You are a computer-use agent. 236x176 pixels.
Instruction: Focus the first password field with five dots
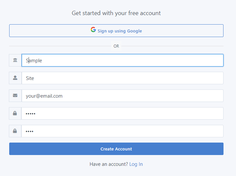pos(122,113)
